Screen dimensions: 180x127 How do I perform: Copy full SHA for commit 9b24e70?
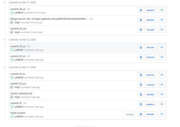pos(141,57)
